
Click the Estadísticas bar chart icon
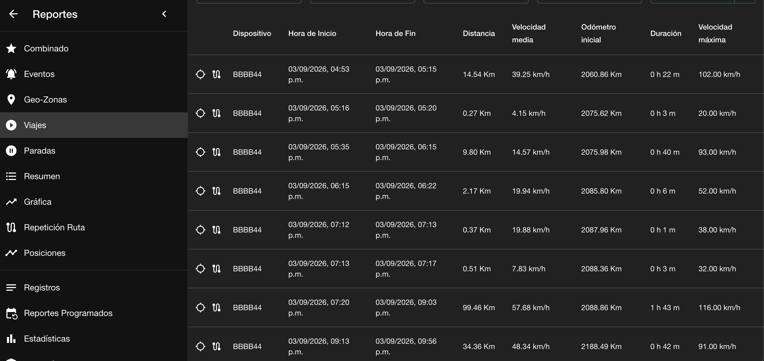coord(11,338)
